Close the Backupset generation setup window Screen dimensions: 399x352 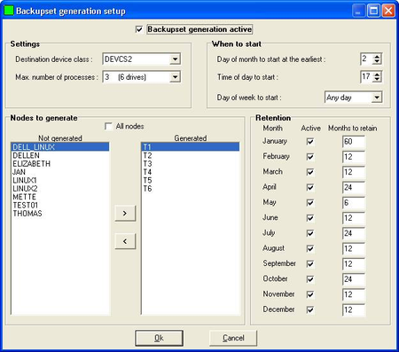[x=388, y=11]
